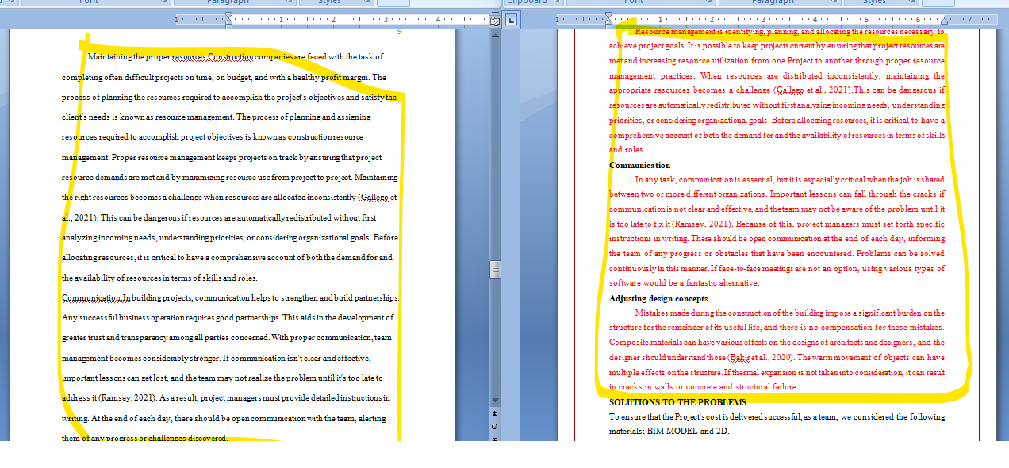Click the bold heading "Communication" in right window
Image resolution: width=1009 pixels, height=468 pixels.
[x=639, y=165]
